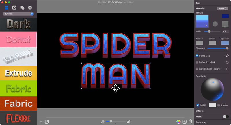Click the texture rotation dial
The height and width of the screenshot is (125, 231).
point(215,24)
